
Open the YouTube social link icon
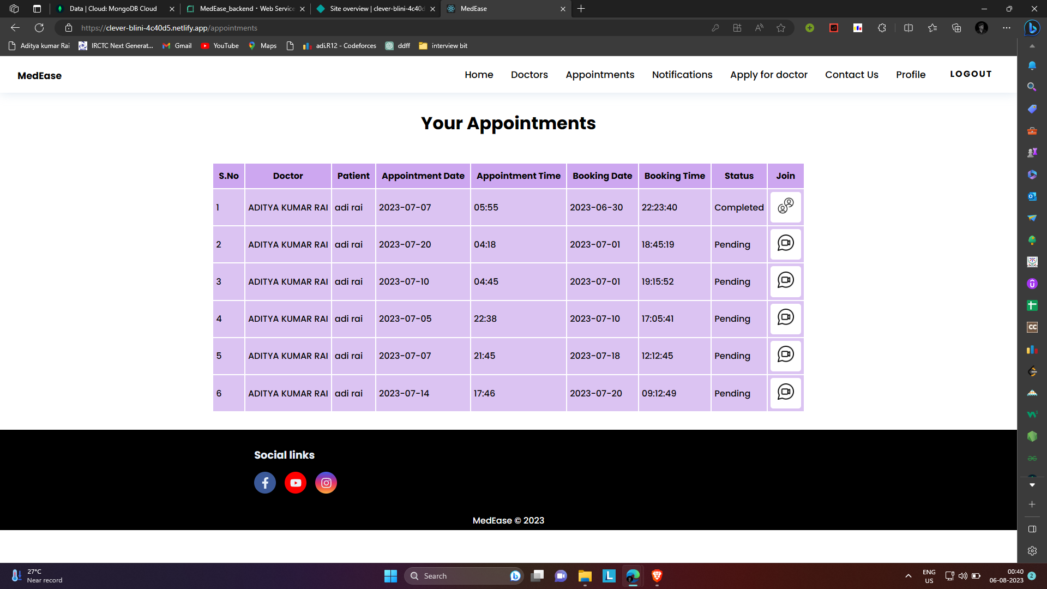click(296, 483)
